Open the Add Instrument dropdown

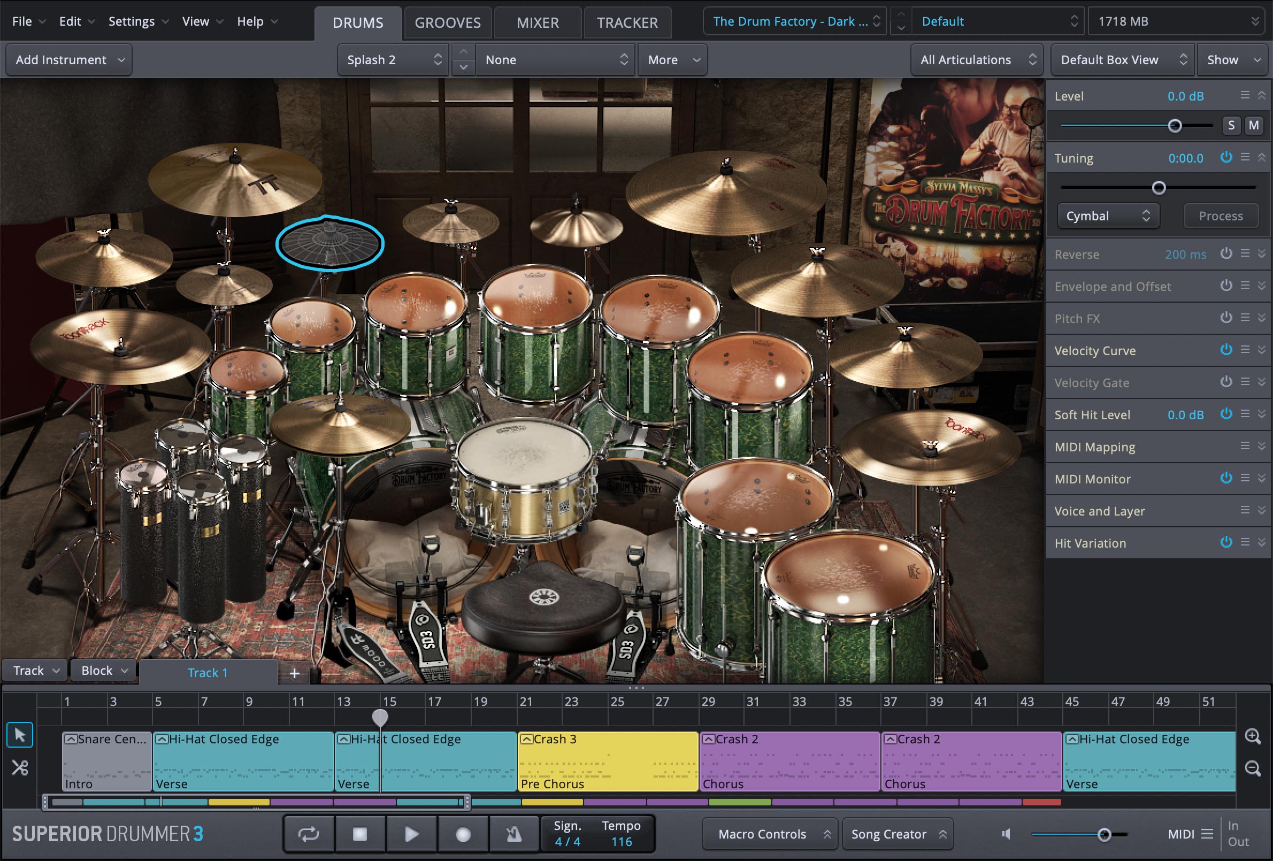click(x=68, y=60)
